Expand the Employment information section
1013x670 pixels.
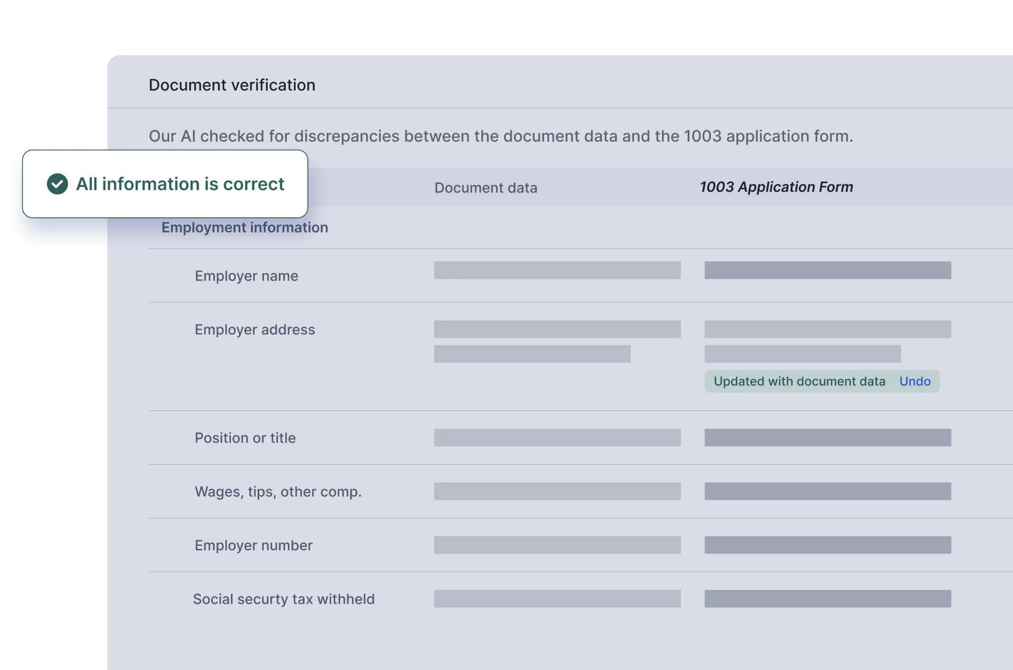pyautogui.click(x=245, y=227)
